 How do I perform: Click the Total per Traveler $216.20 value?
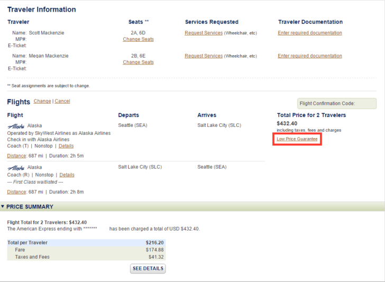click(x=154, y=243)
